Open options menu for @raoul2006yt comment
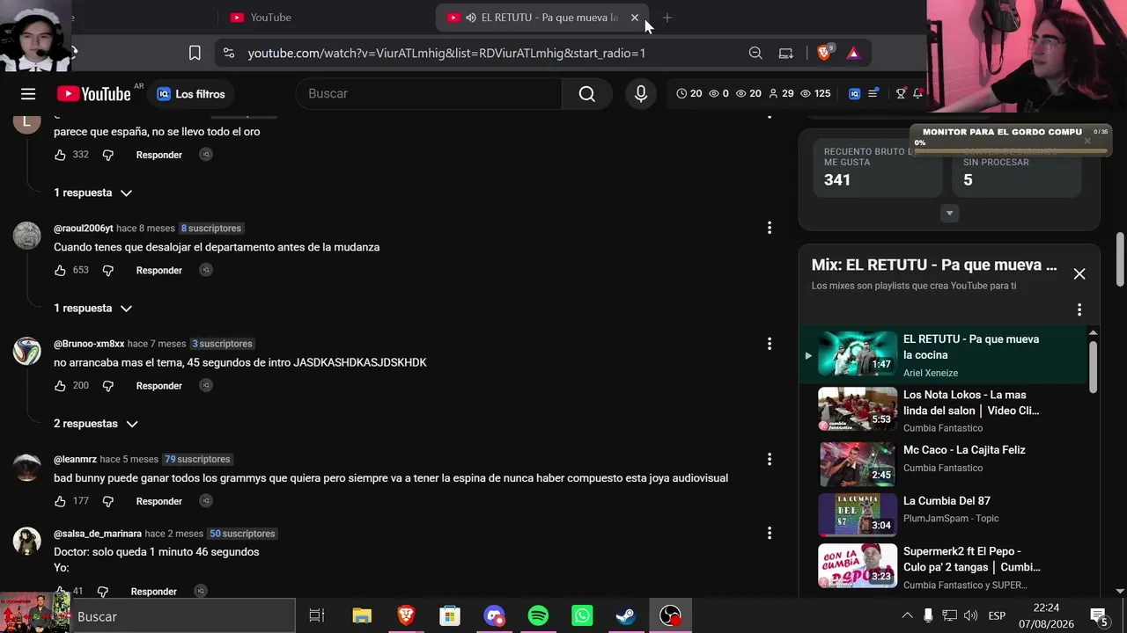The width and height of the screenshot is (1127, 633). click(x=770, y=228)
